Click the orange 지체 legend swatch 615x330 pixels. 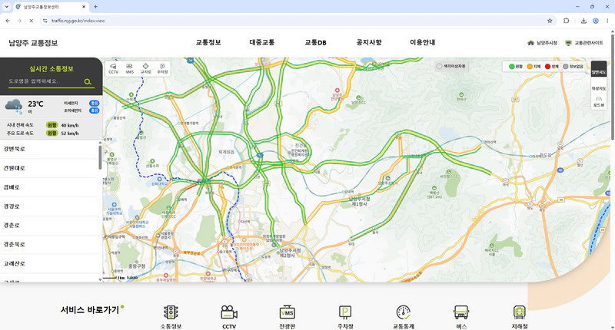[530, 67]
